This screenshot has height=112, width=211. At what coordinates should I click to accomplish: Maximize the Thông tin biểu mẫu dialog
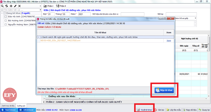click(x=165, y=18)
